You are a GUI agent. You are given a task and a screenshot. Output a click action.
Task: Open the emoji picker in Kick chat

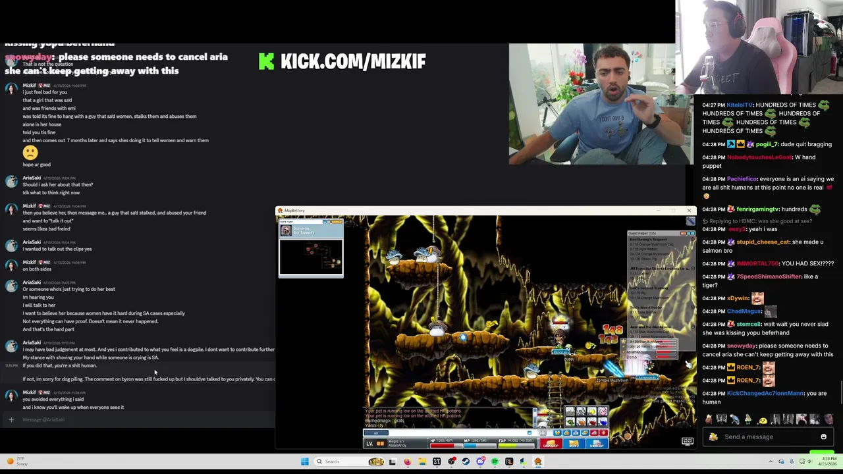tap(824, 436)
